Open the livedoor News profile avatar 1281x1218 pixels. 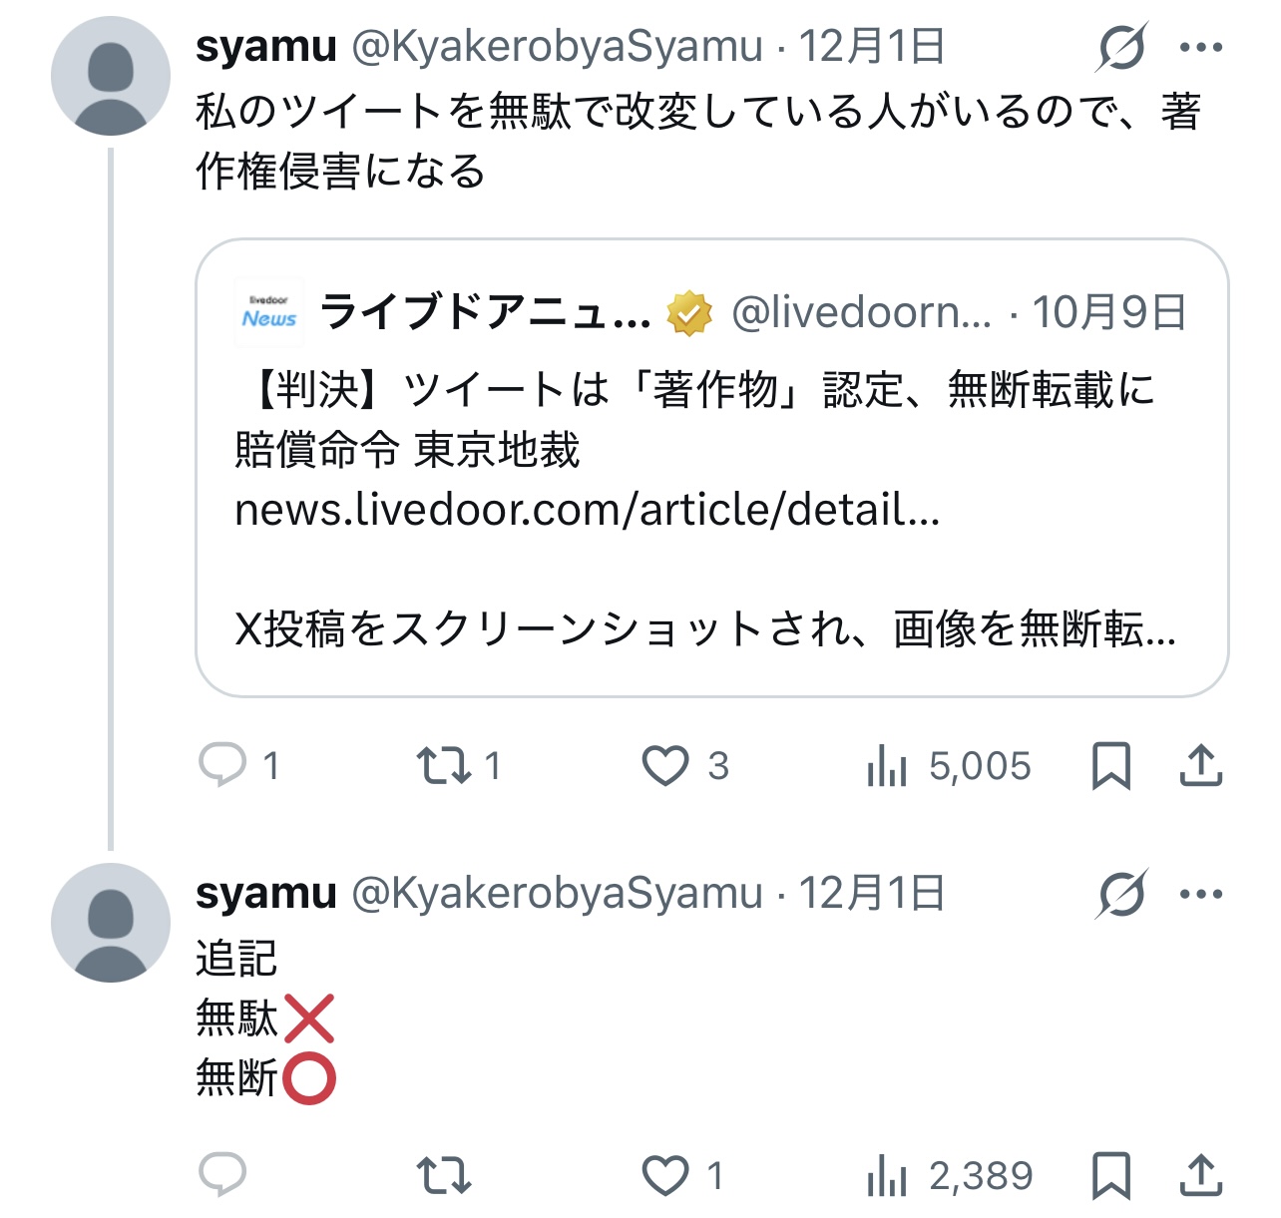[269, 312]
